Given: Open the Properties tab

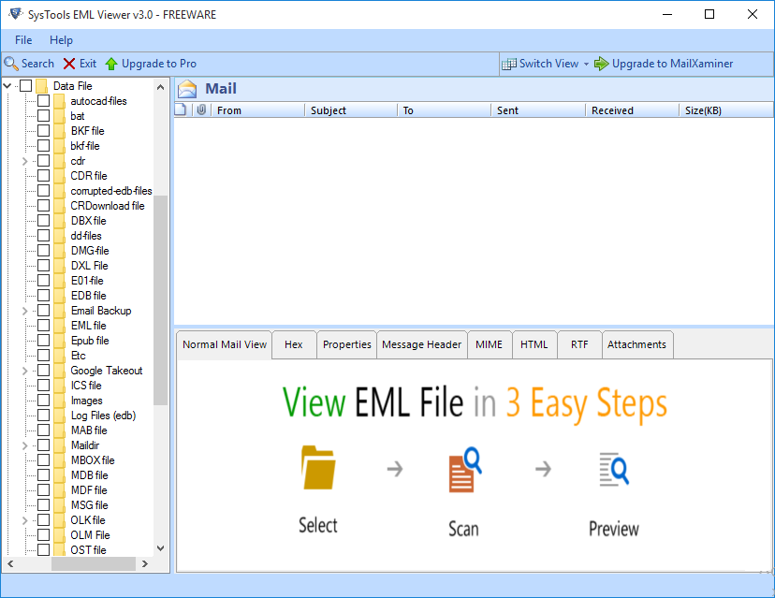Looking at the screenshot, I should 346,344.
